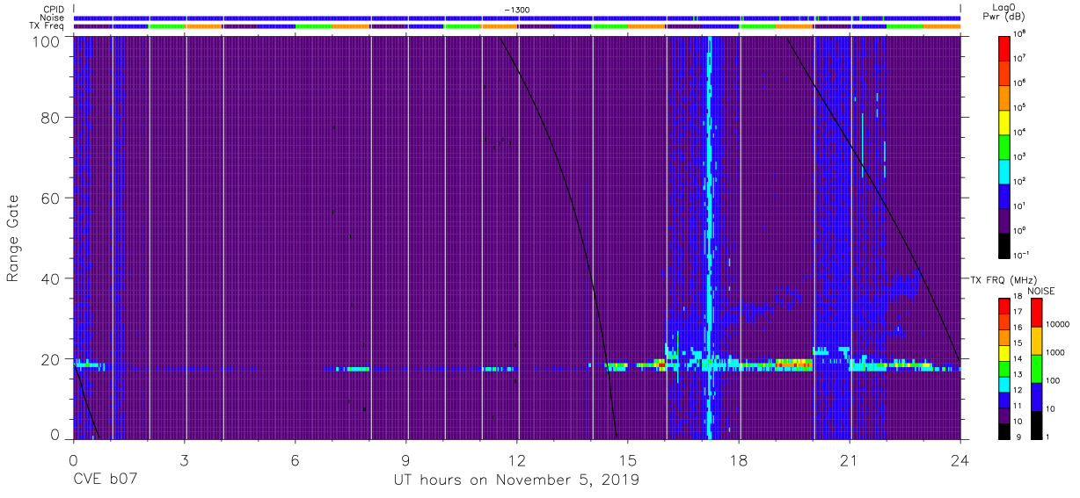Click the green segment of the NOISE colorbar
The width and height of the screenshot is (1080, 498).
pos(1035,369)
